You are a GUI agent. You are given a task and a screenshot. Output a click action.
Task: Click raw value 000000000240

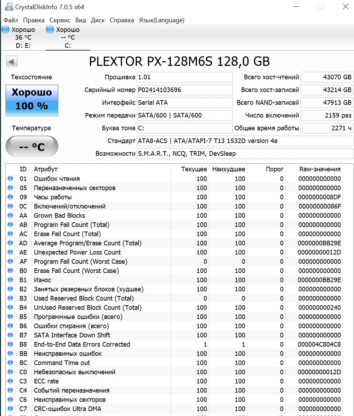click(x=320, y=308)
